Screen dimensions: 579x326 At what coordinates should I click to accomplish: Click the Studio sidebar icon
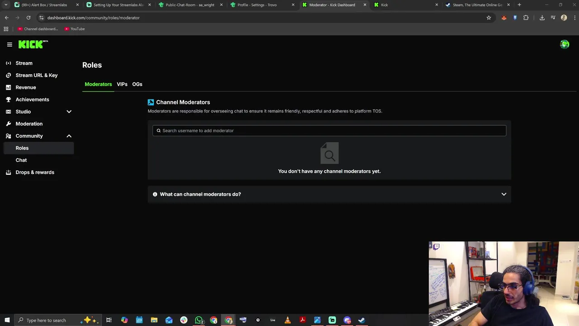click(x=8, y=111)
